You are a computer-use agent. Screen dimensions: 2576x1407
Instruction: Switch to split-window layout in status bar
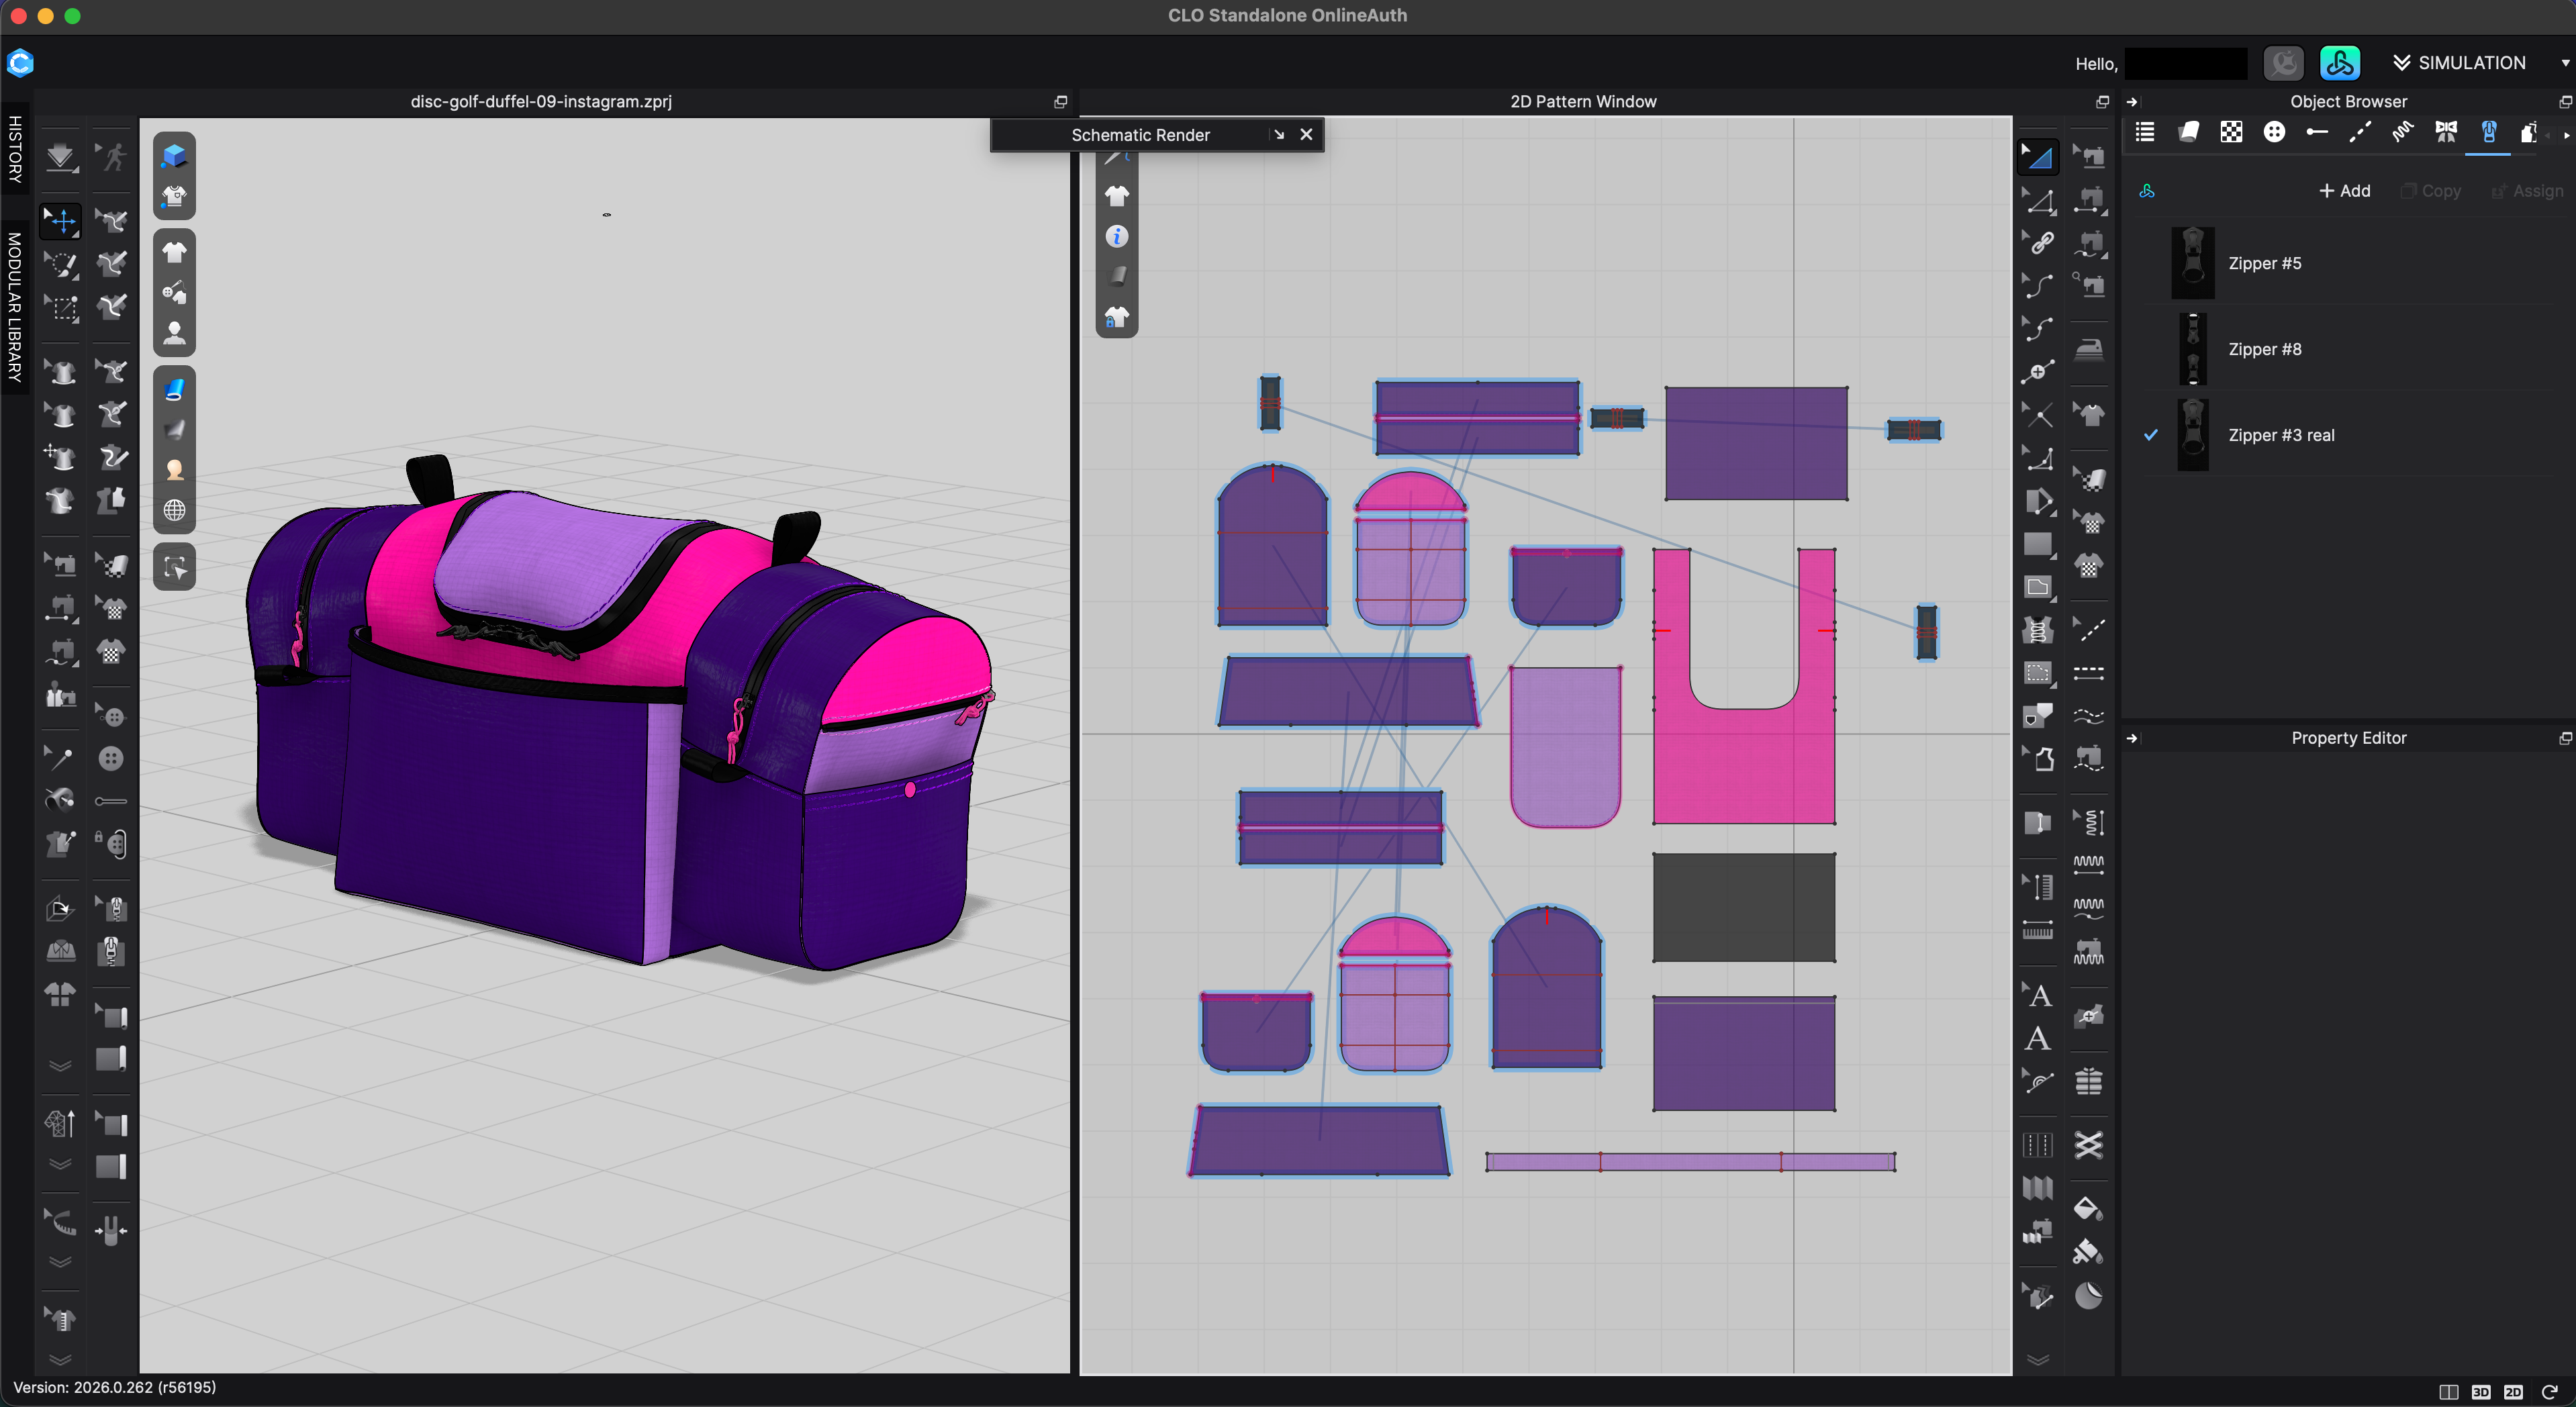coord(2449,1392)
